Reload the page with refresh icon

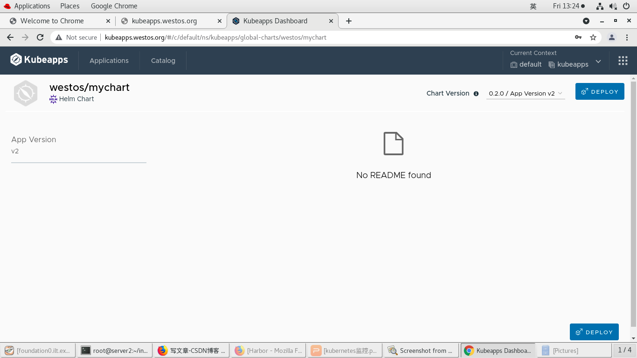pos(40,37)
